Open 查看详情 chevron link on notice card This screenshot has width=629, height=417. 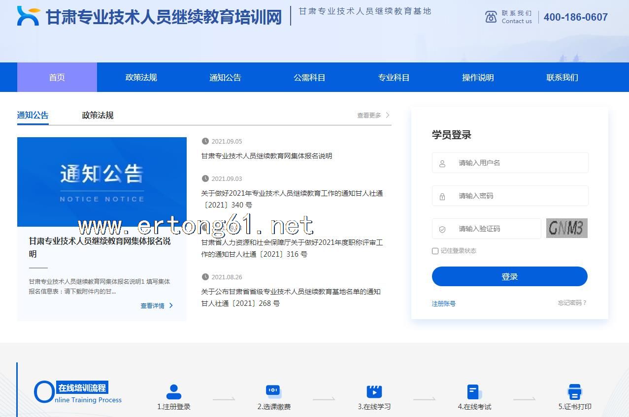[171, 305]
